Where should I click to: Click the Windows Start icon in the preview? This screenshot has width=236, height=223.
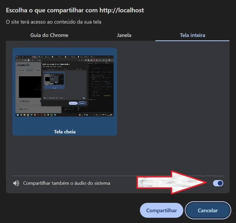coord(18,115)
